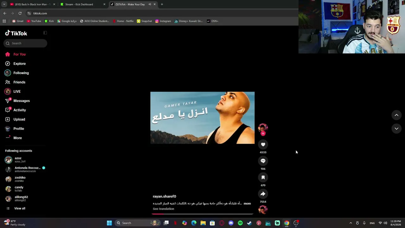This screenshot has height=228, width=405.
Task: Mute the TikTok tab audio icon
Action: click(150, 4)
